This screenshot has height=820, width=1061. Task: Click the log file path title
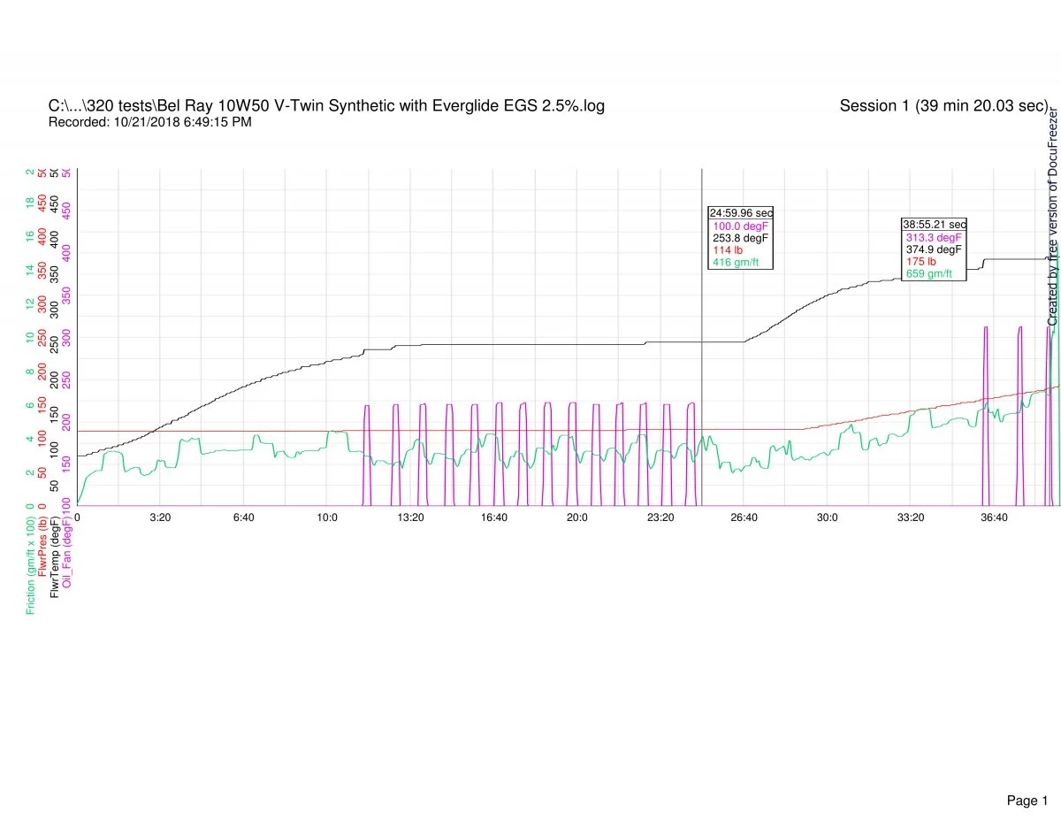pos(326,106)
